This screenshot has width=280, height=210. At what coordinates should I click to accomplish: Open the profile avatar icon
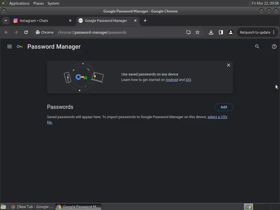point(231,32)
